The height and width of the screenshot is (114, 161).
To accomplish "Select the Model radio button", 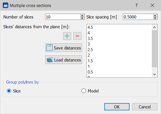I will point(84,91).
